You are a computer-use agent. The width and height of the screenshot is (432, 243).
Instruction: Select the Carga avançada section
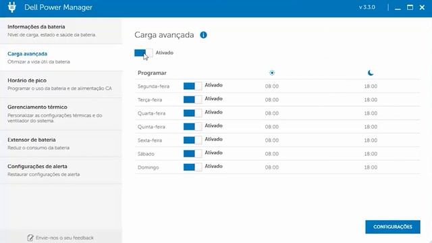click(61, 57)
